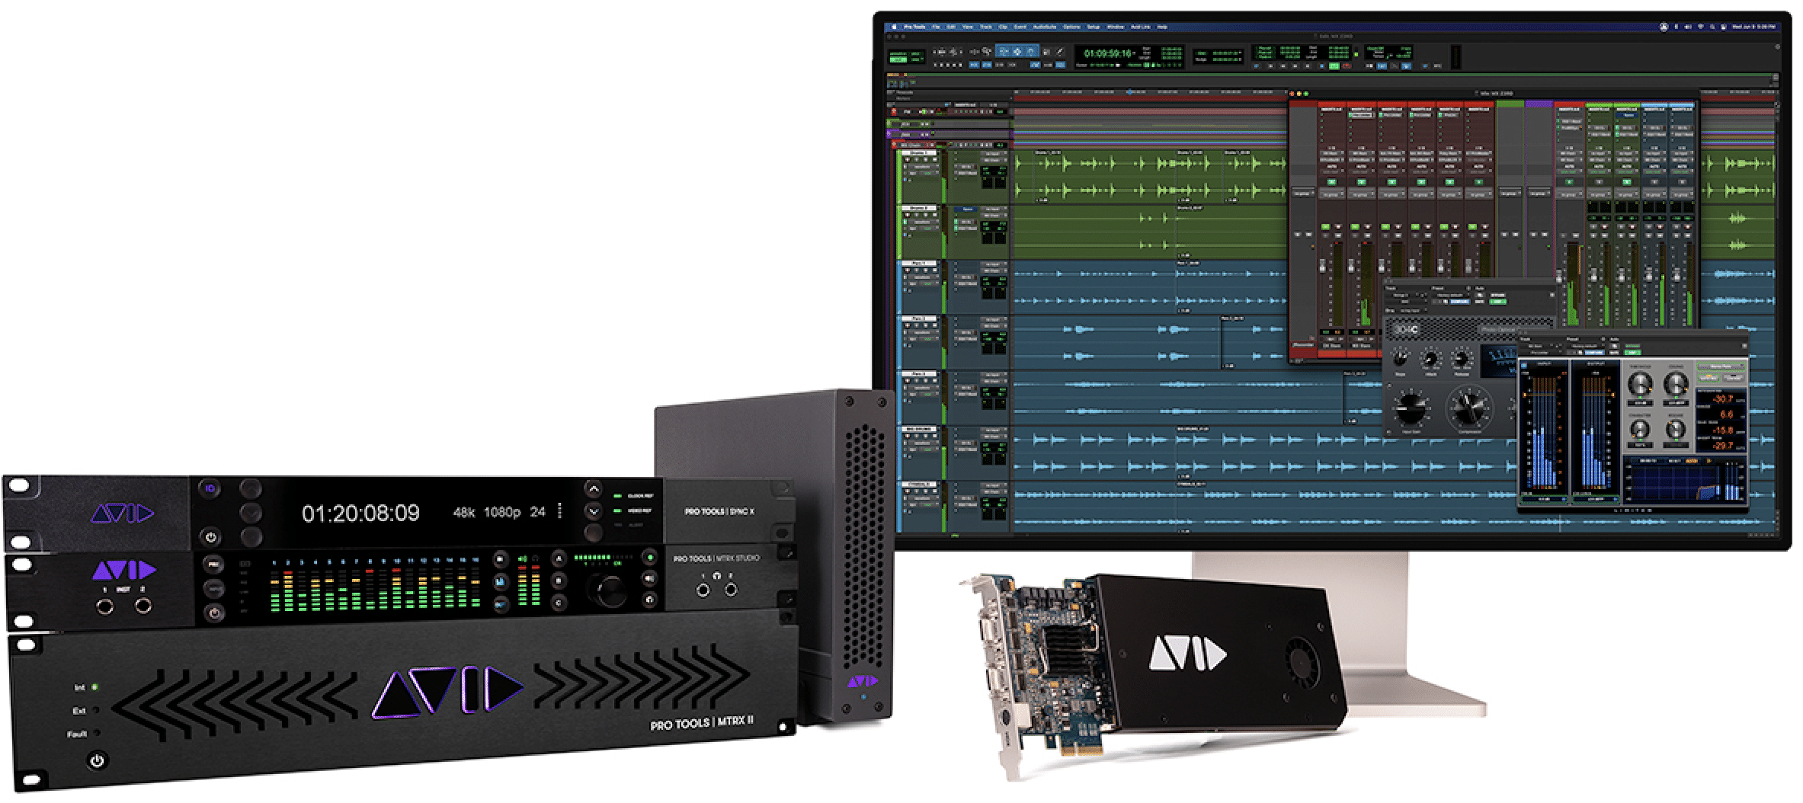Select the Scrubber tool in the edit toolbar
The height and width of the screenshot is (803, 1803).
(x=1046, y=51)
